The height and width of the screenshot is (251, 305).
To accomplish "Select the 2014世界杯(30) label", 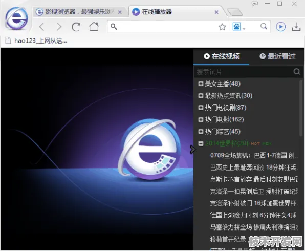I will coord(227,143).
